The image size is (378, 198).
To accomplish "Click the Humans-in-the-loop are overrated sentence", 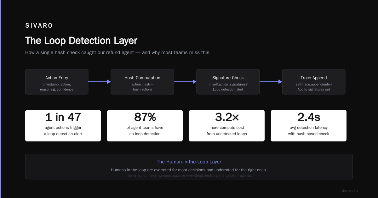I will (x=189, y=170).
